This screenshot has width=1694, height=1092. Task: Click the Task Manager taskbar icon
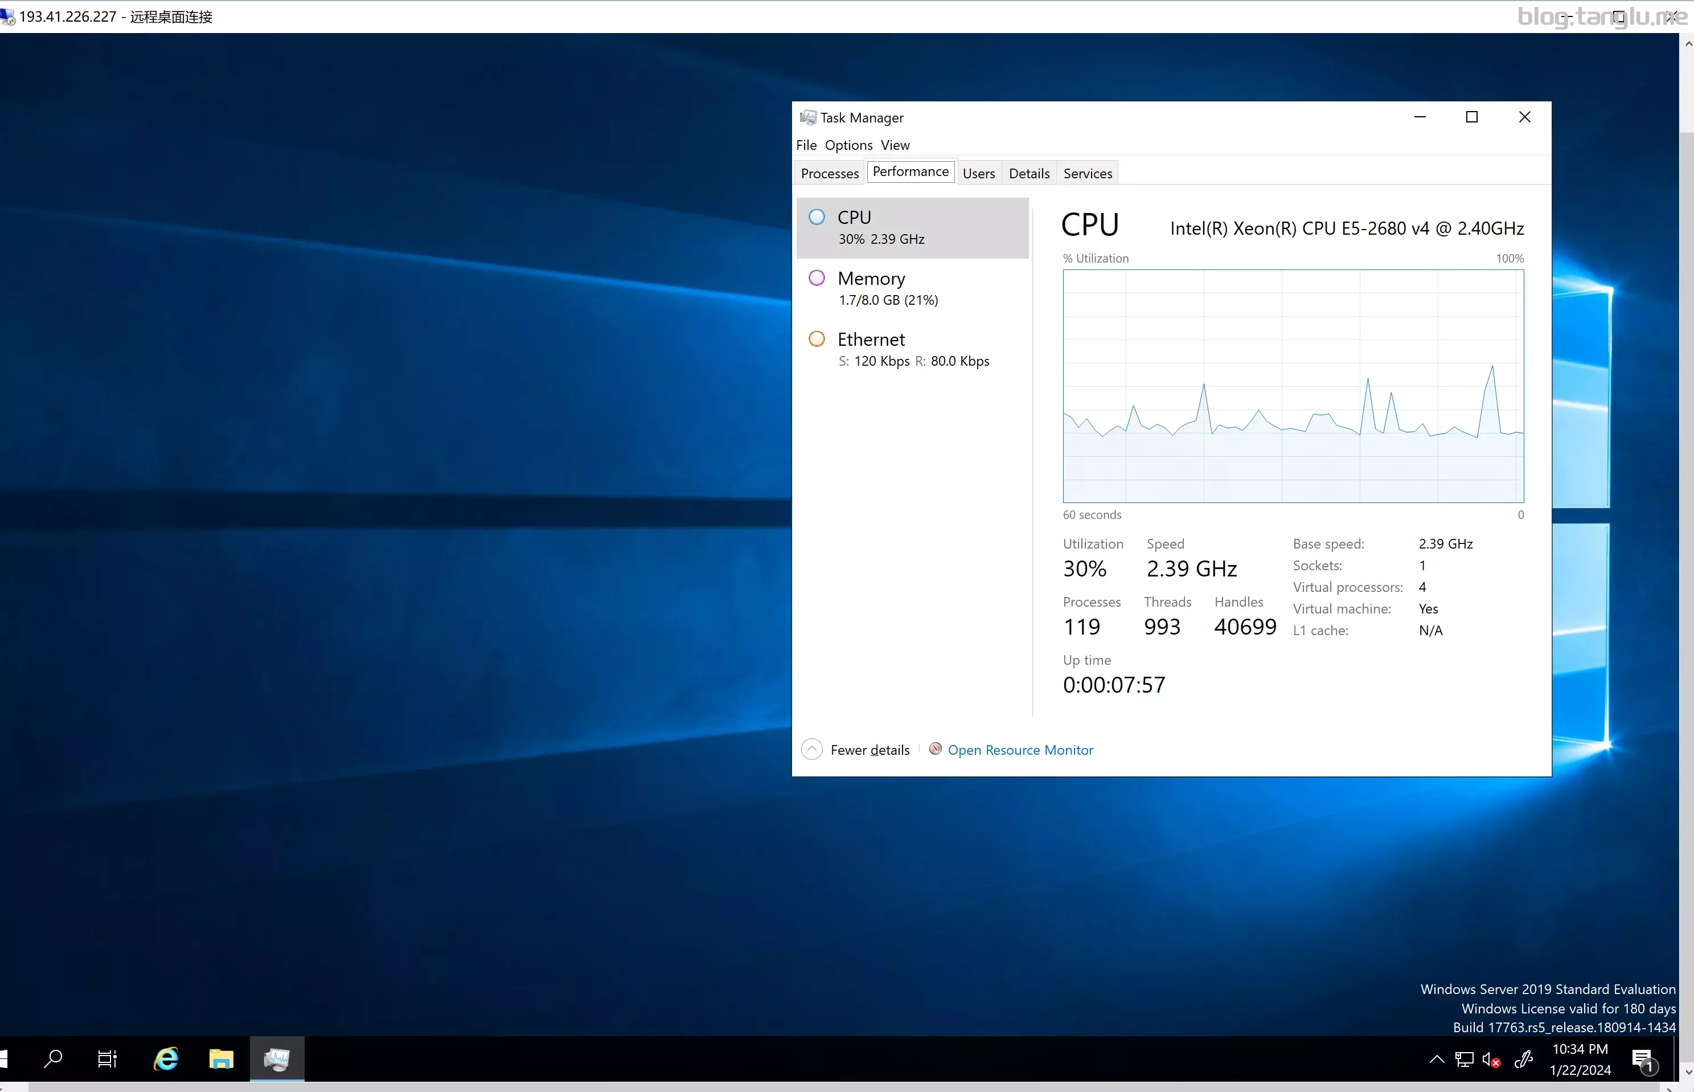pos(276,1058)
